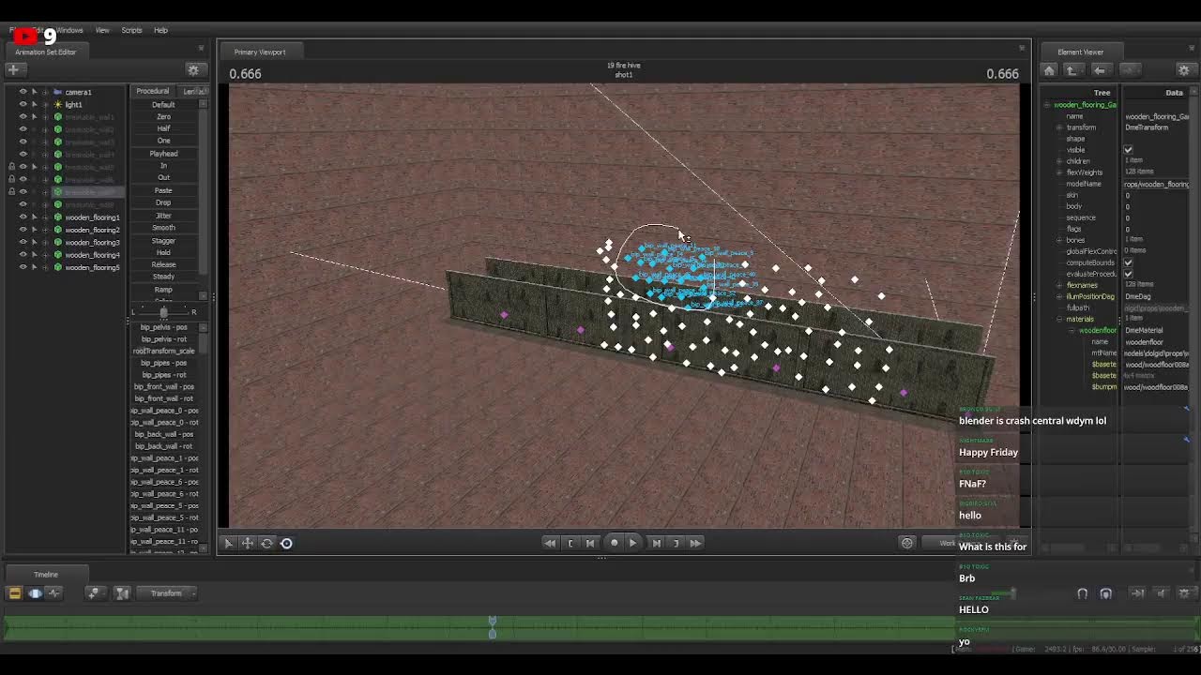This screenshot has height=675, width=1201.
Task: Click the modelName value field in the Element Viewer
Action: (1157, 184)
